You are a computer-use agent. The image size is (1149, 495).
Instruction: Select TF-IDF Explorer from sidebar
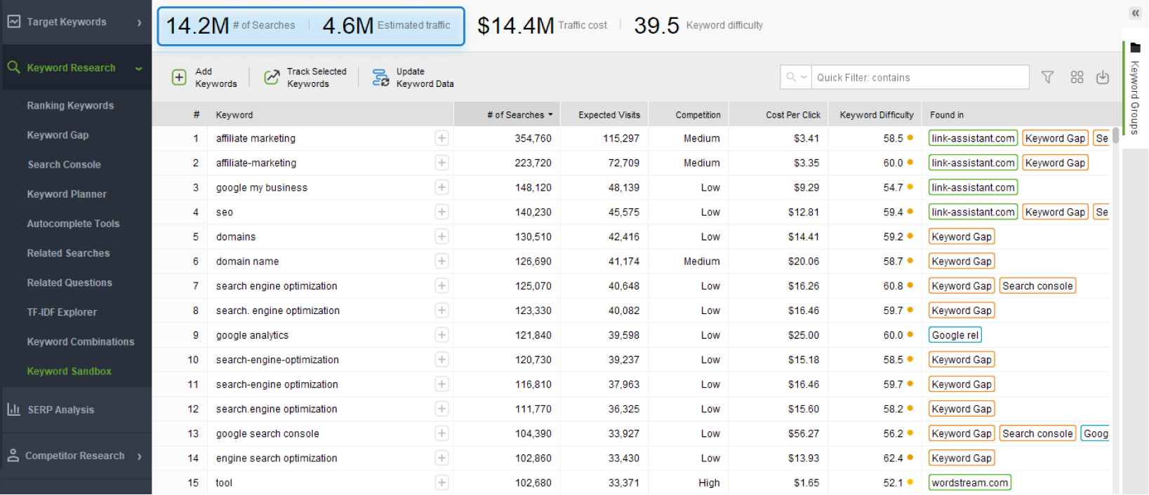[x=62, y=313]
